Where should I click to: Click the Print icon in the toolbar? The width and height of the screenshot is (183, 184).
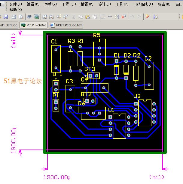click(x=14, y=17)
